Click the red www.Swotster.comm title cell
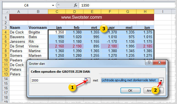 [82, 17]
